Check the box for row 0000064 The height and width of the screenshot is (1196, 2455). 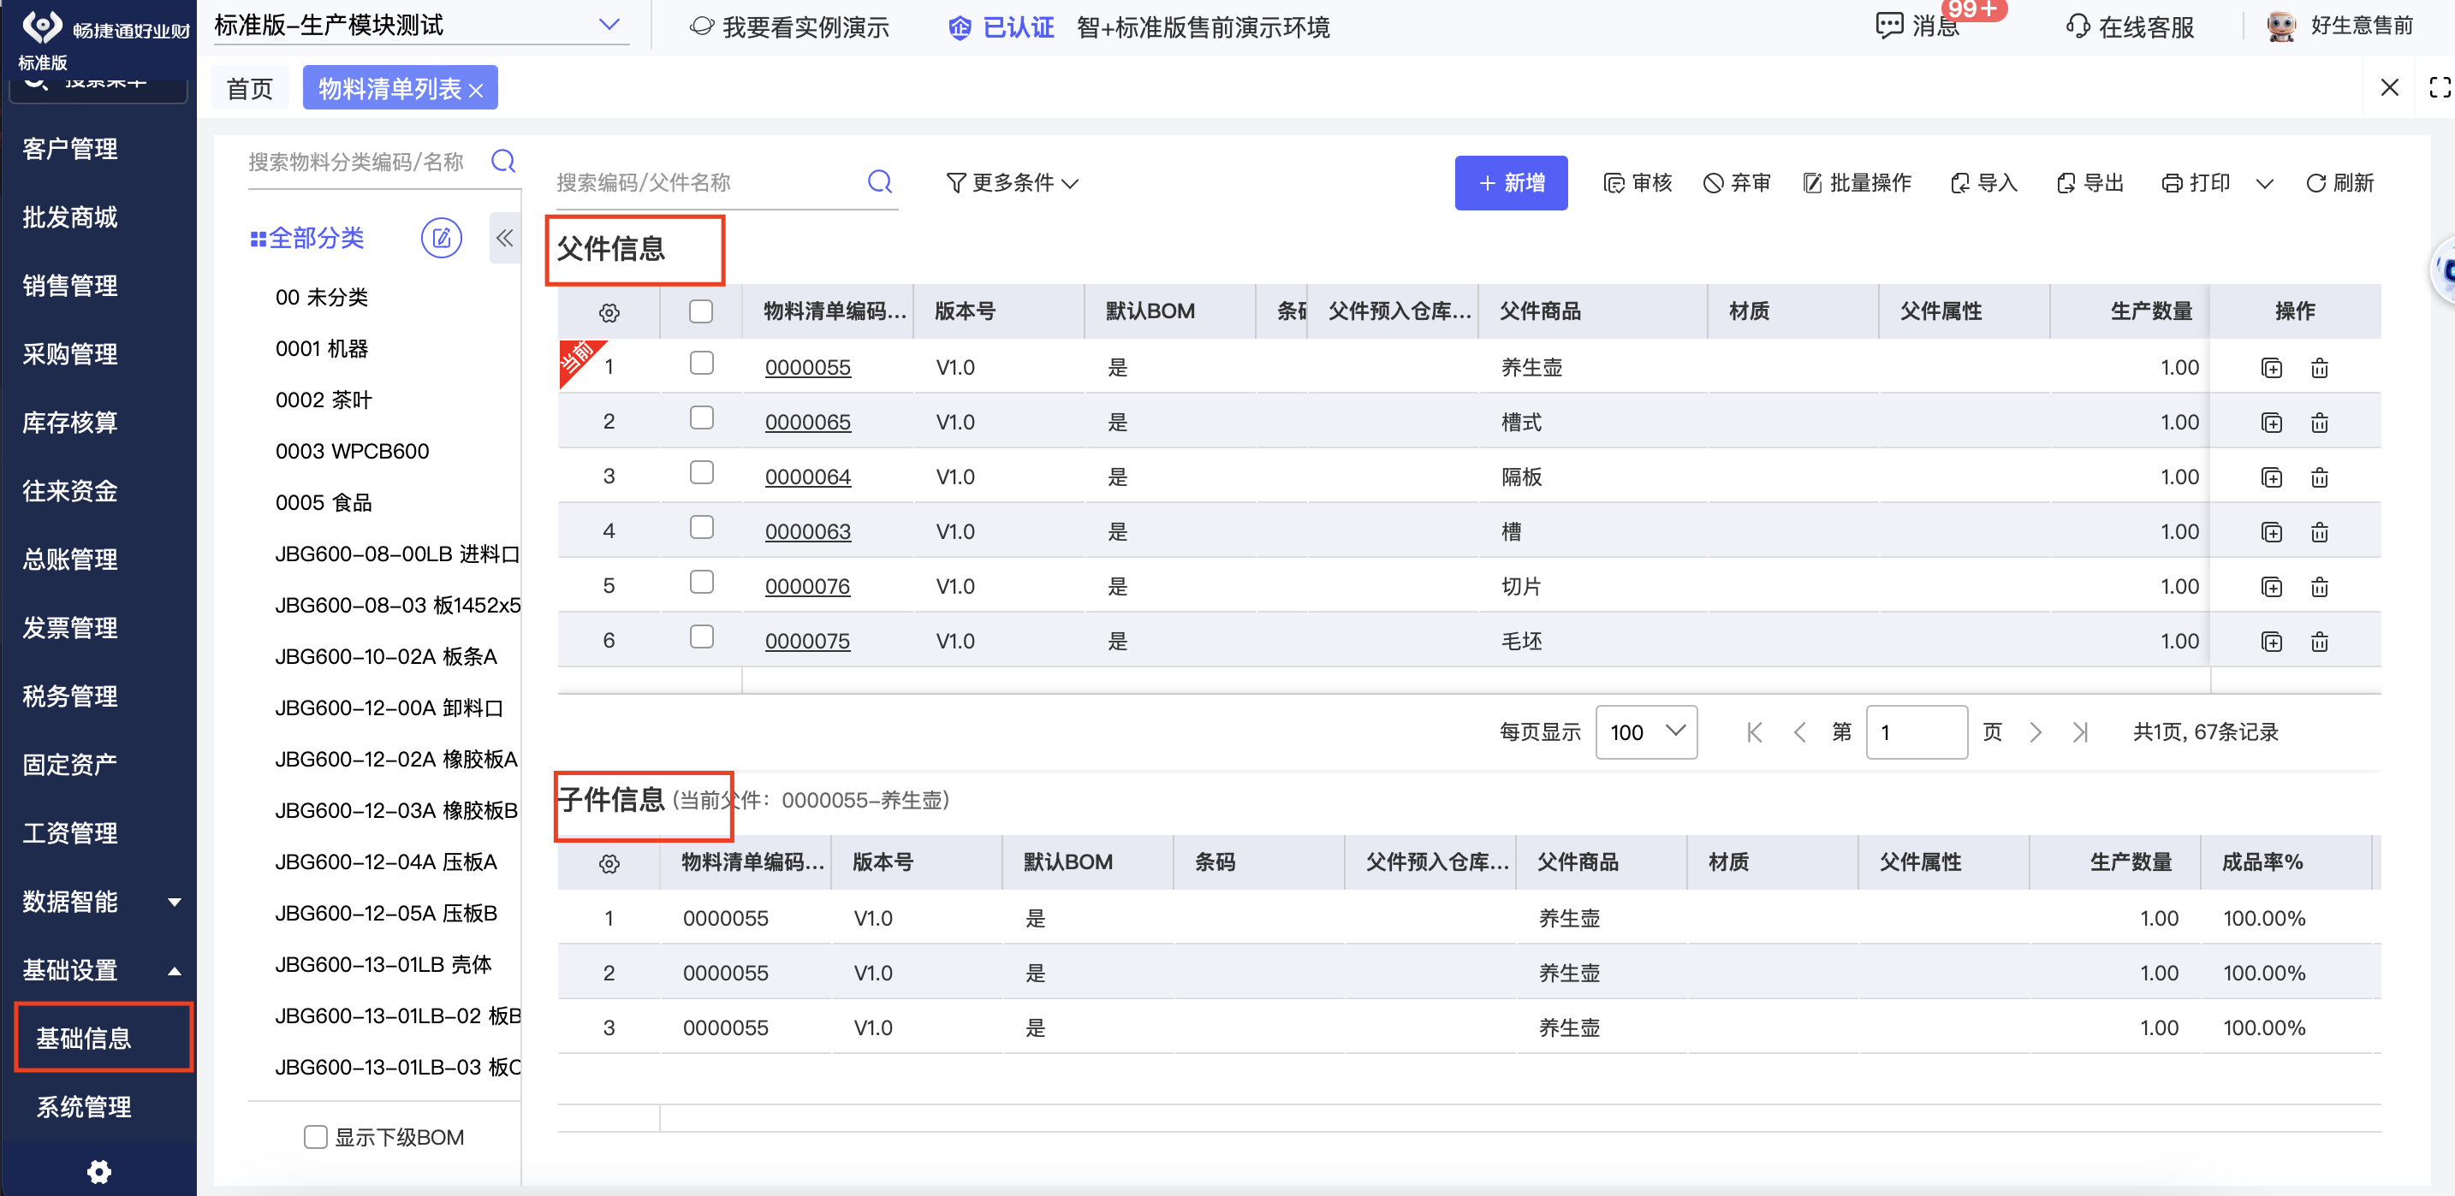701,472
